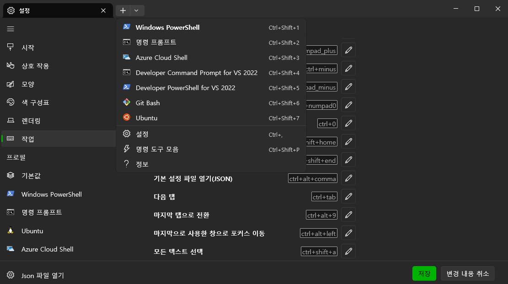This screenshot has height=284, width=508.
Task: Close the 설정 tab
Action: (x=103, y=11)
